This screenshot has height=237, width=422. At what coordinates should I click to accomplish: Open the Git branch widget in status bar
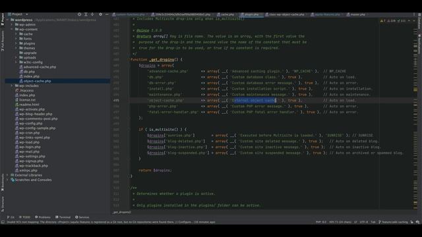point(393,223)
